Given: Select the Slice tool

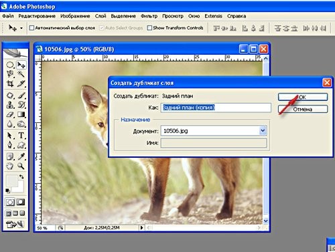Looking at the screenshot, I should pos(21,84).
